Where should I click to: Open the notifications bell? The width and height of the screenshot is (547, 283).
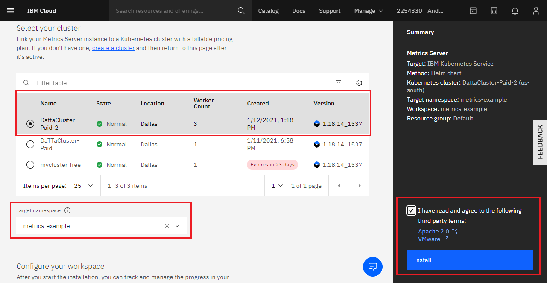[x=515, y=11]
